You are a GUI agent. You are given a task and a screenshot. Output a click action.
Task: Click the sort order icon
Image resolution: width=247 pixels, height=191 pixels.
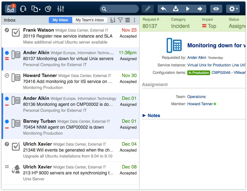pyautogui.click(x=113, y=20)
